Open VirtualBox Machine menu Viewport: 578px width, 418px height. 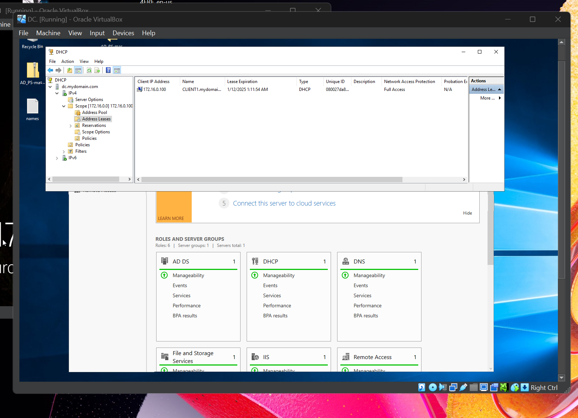(48, 33)
